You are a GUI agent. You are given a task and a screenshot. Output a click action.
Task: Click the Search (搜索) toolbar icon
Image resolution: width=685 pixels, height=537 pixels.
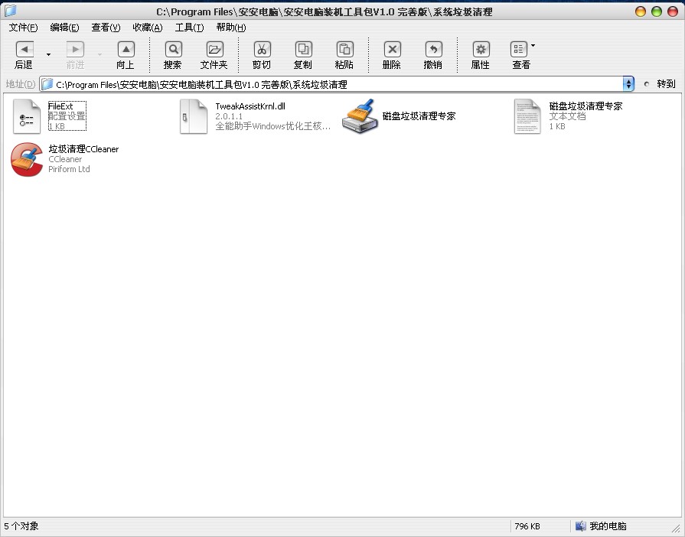coord(173,50)
